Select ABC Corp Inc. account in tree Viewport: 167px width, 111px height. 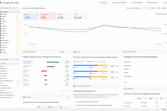pos(10,12)
